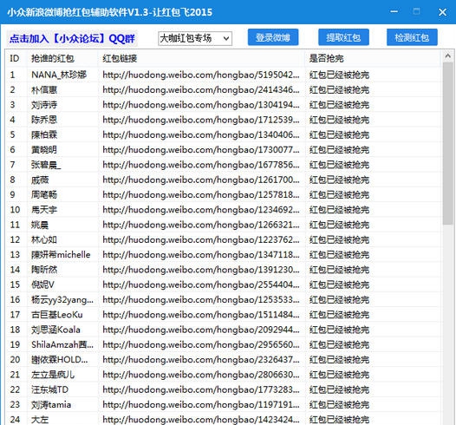
Task: Select the 馬天宇 name cell
Action: [44, 210]
